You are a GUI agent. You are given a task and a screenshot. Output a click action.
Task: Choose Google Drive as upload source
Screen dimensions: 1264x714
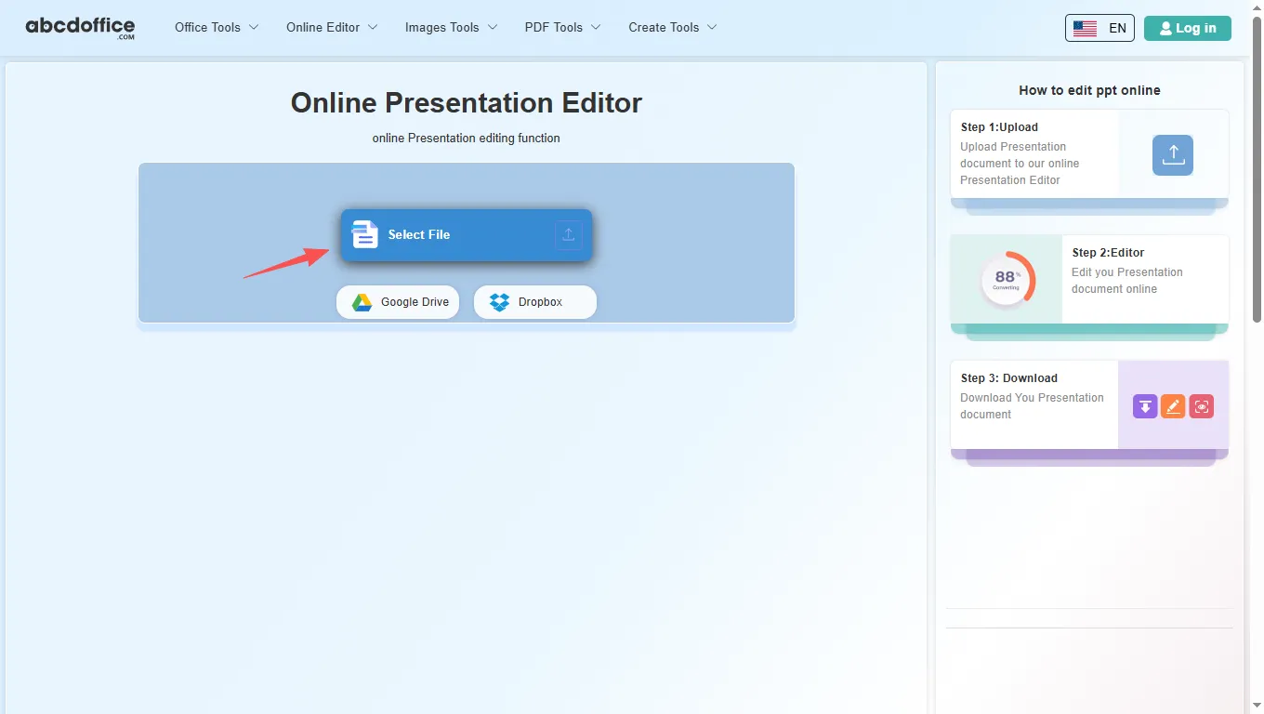coord(398,302)
